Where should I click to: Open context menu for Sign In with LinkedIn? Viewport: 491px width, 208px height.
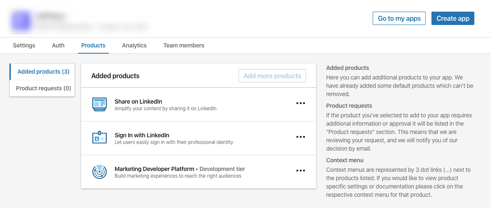pyautogui.click(x=300, y=137)
